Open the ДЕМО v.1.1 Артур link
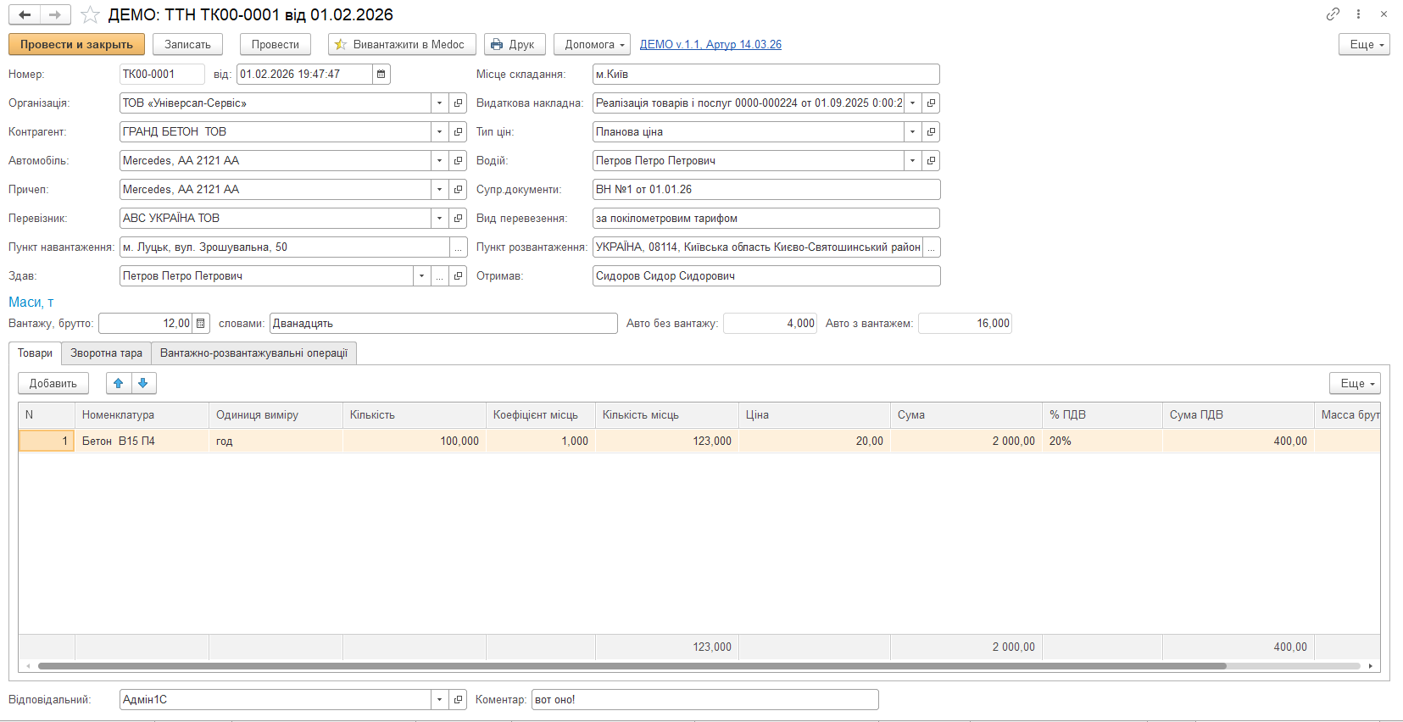The height and width of the screenshot is (722, 1403). (710, 45)
